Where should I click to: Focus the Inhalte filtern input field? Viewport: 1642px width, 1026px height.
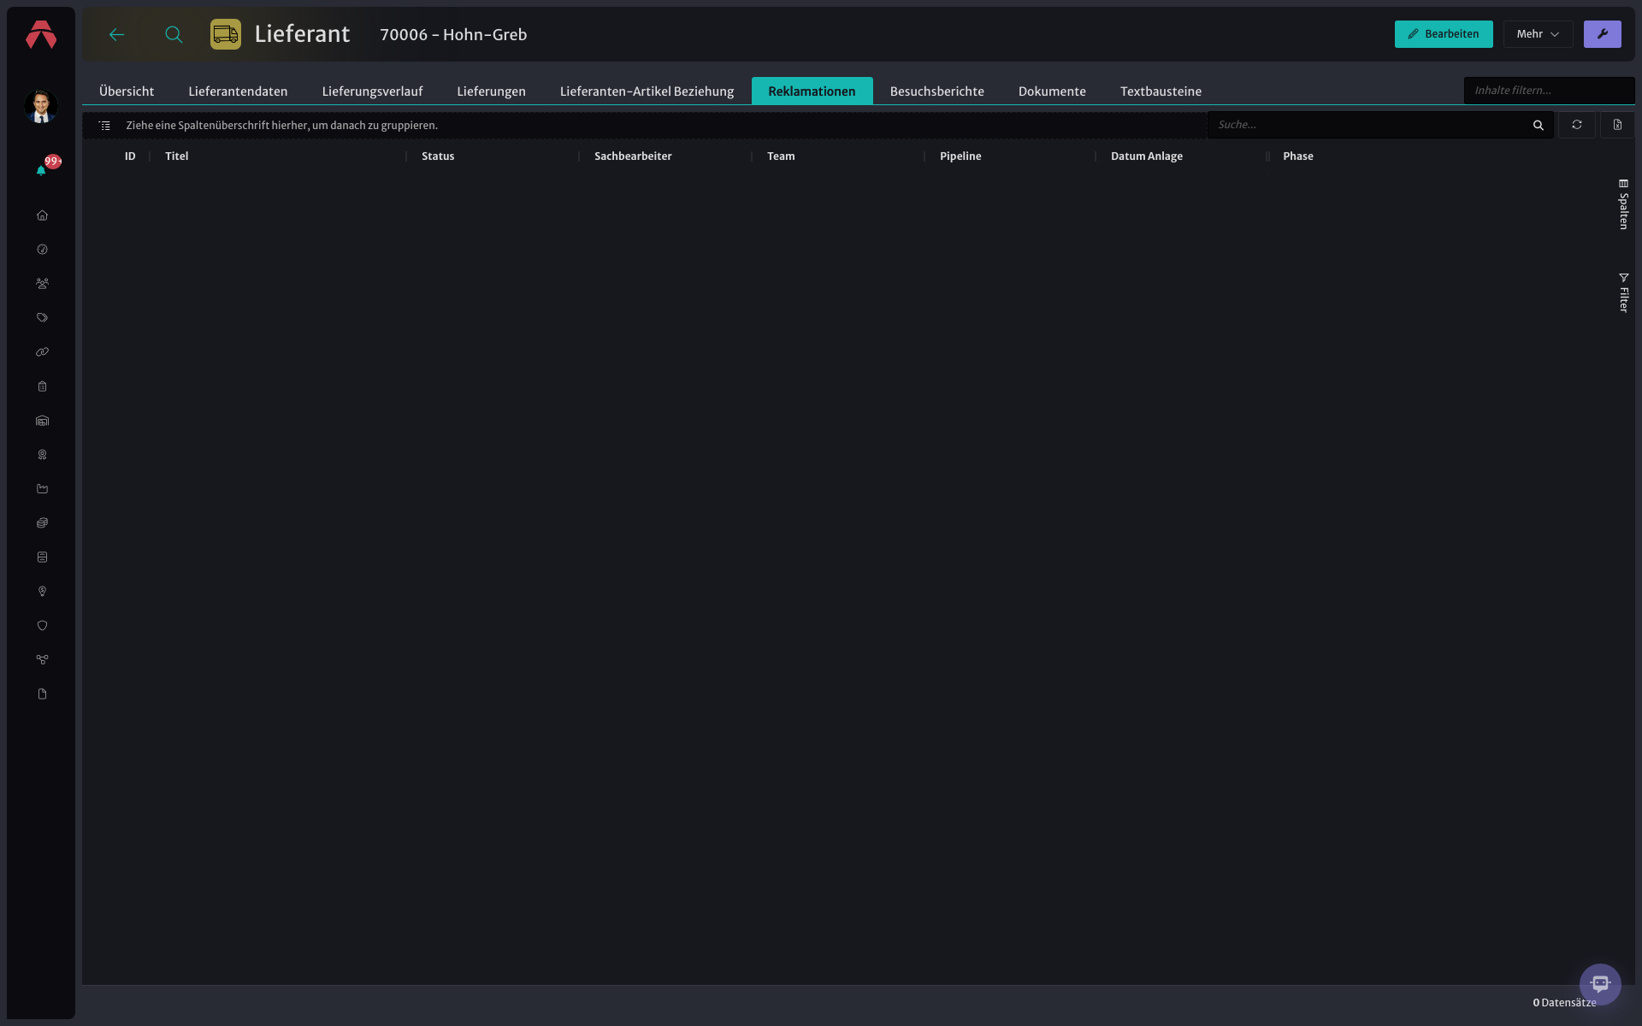(x=1549, y=91)
